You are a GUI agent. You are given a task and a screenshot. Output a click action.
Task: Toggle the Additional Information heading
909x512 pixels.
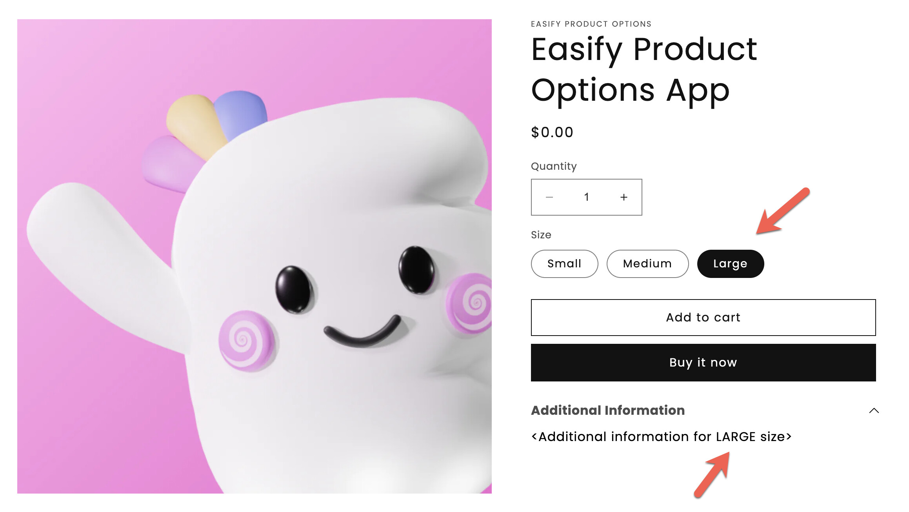coord(608,410)
